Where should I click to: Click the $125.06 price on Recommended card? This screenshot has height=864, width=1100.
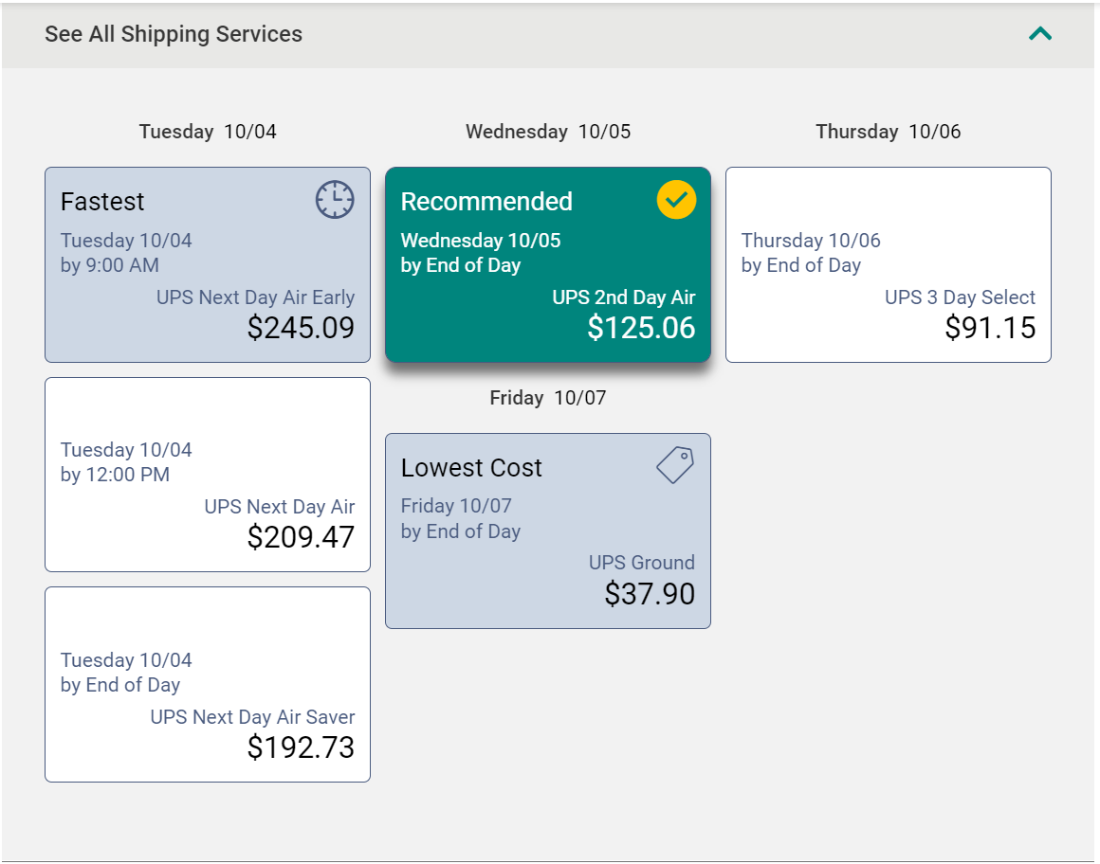(641, 328)
